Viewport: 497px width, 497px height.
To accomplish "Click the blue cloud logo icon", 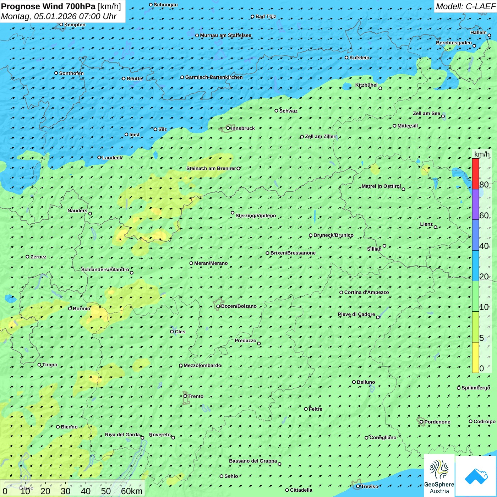I will pyautogui.click(x=476, y=476).
